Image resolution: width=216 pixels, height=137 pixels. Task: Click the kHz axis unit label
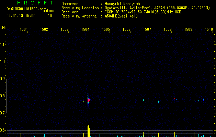(3, 28)
